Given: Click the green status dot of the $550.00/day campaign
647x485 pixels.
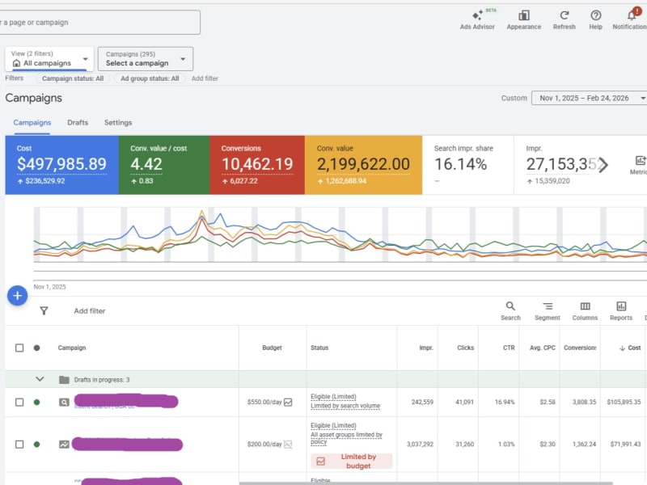Looking at the screenshot, I should point(36,402).
